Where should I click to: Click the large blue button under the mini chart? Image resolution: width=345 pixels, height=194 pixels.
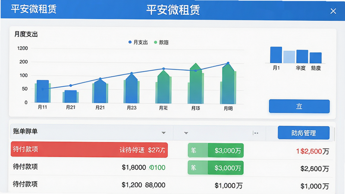coord(299,106)
